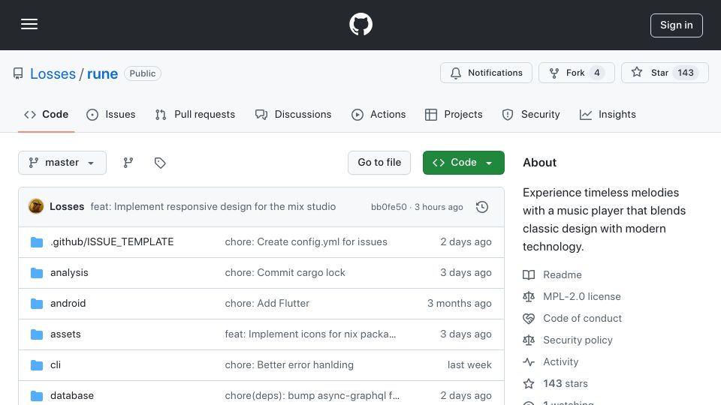Open 'Commit cargo lock' commit message
The height and width of the screenshot is (405, 721).
(x=285, y=273)
